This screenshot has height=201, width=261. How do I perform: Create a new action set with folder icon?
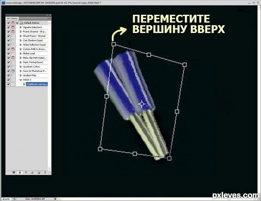(x=33, y=172)
